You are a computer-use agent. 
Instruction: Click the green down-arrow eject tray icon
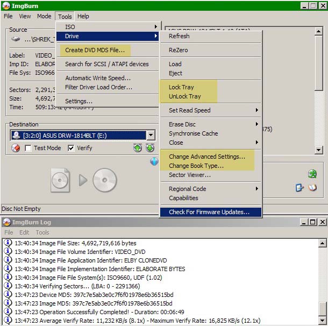[150, 148]
